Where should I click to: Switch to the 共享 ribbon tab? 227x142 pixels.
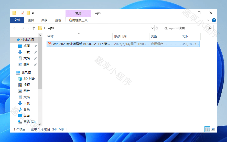point(45,20)
